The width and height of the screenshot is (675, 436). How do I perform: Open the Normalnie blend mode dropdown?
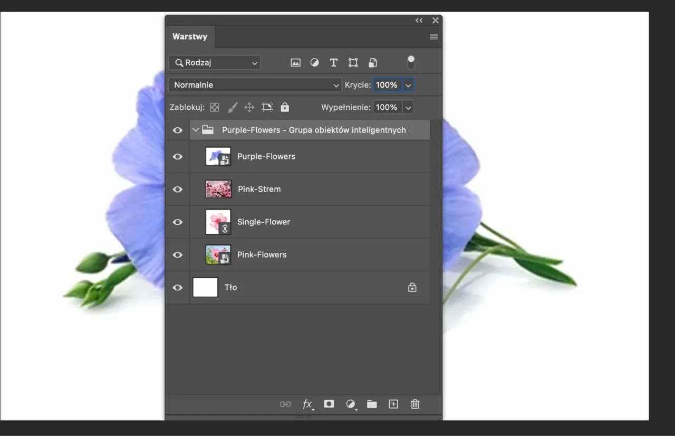[255, 85]
